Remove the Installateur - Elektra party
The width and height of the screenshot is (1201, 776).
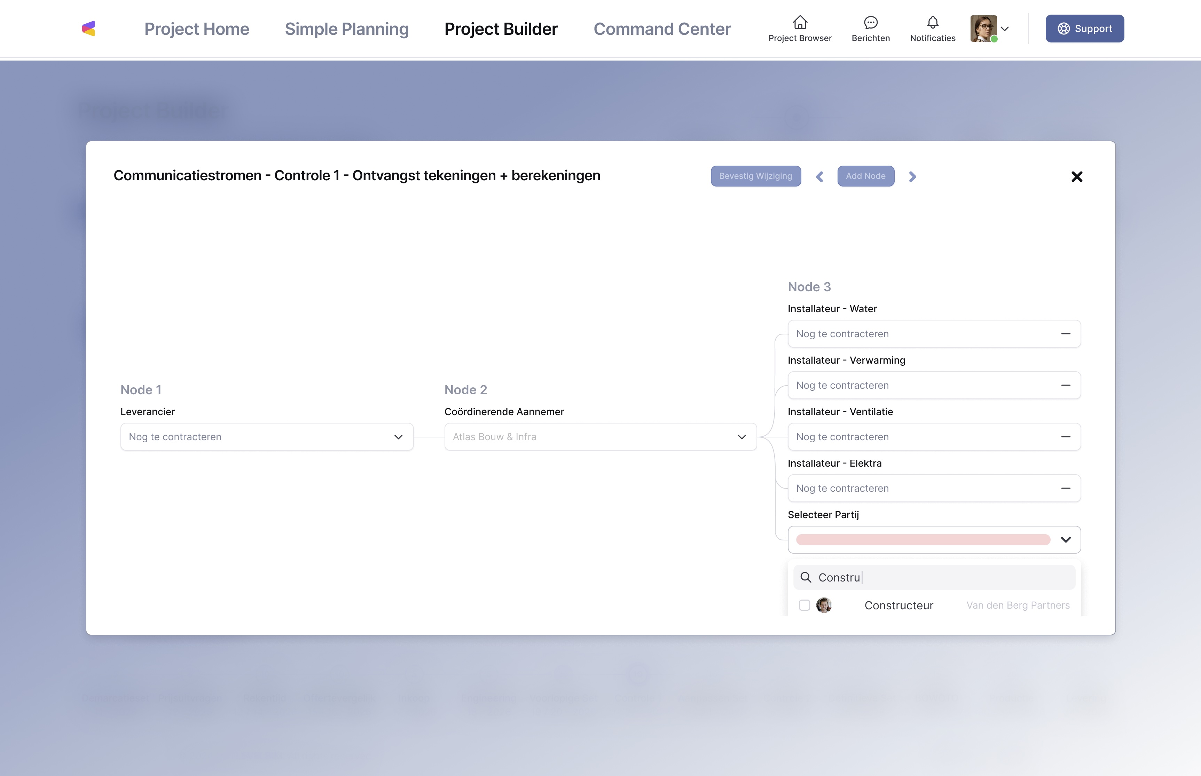click(1066, 488)
